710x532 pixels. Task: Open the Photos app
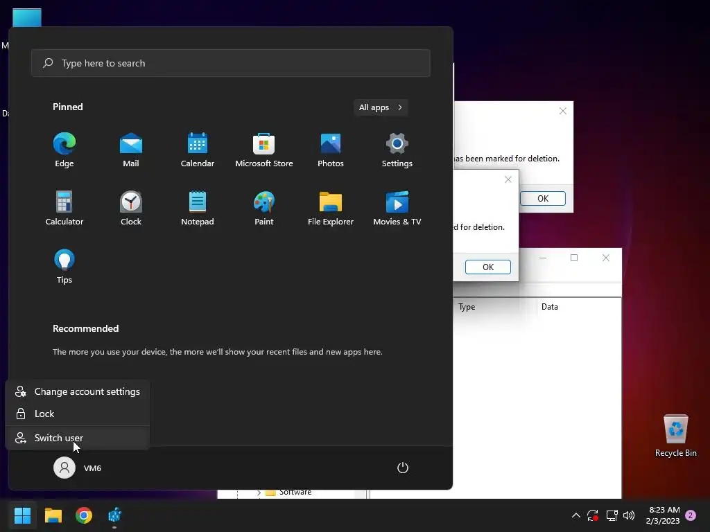pos(331,150)
